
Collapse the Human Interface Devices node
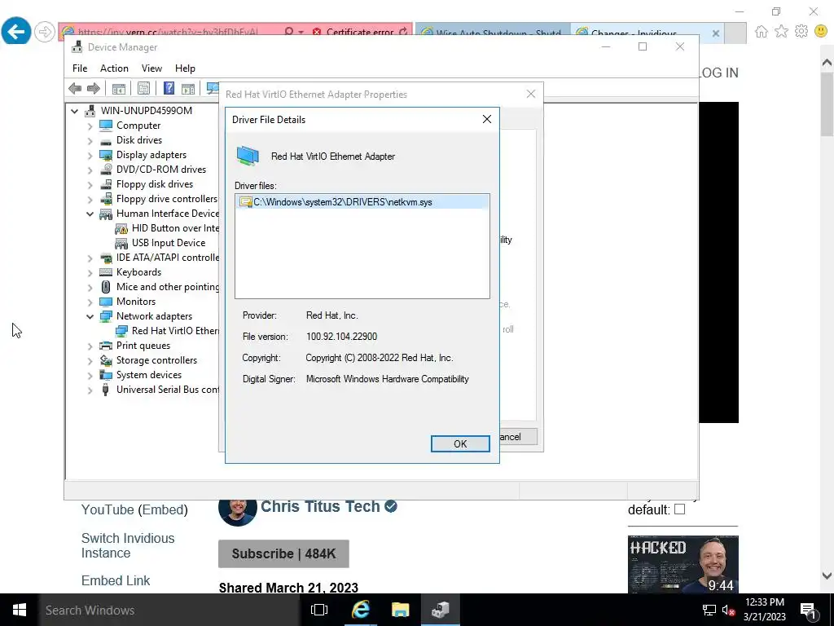(x=90, y=214)
